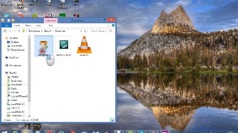Image resolution: width=238 pixels, height=133 pixels.
Task: Open Videos folder under This PC
Action: (12, 100)
